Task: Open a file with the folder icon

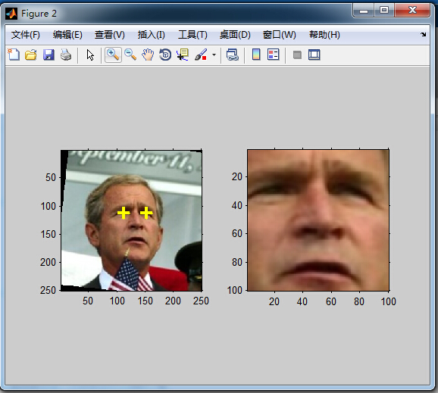Action: tap(31, 55)
